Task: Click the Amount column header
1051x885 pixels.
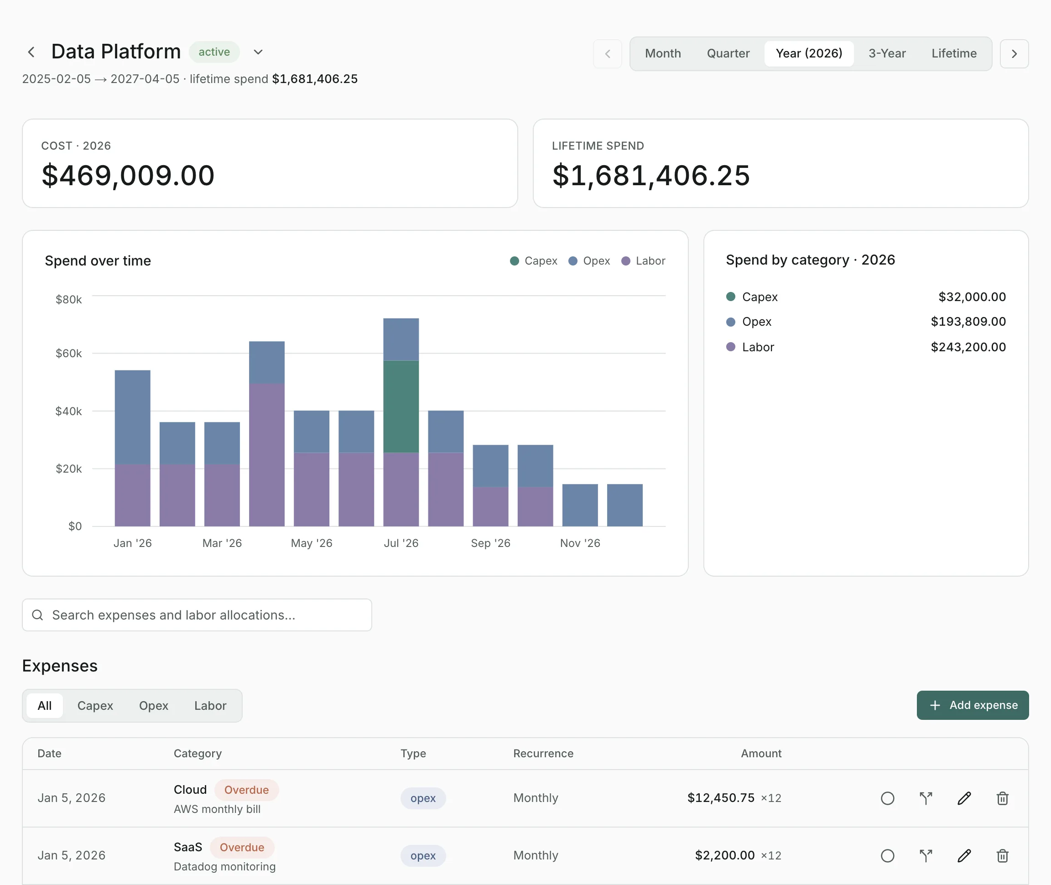Action: click(x=761, y=754)
